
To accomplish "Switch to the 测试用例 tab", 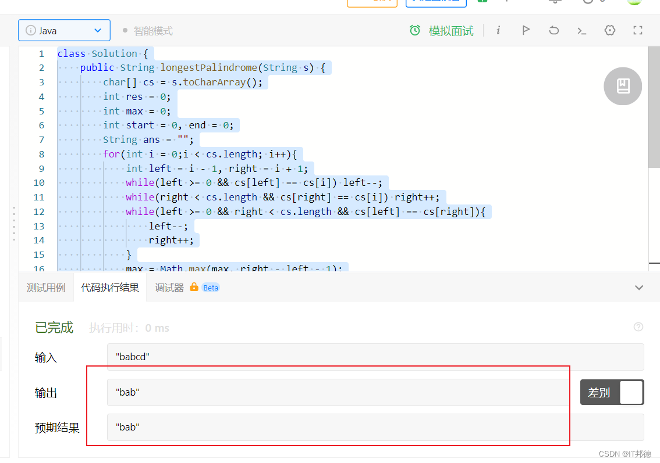I will click(x=46, y=288).
